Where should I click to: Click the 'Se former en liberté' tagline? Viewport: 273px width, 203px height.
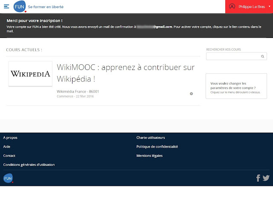(46, 7)
